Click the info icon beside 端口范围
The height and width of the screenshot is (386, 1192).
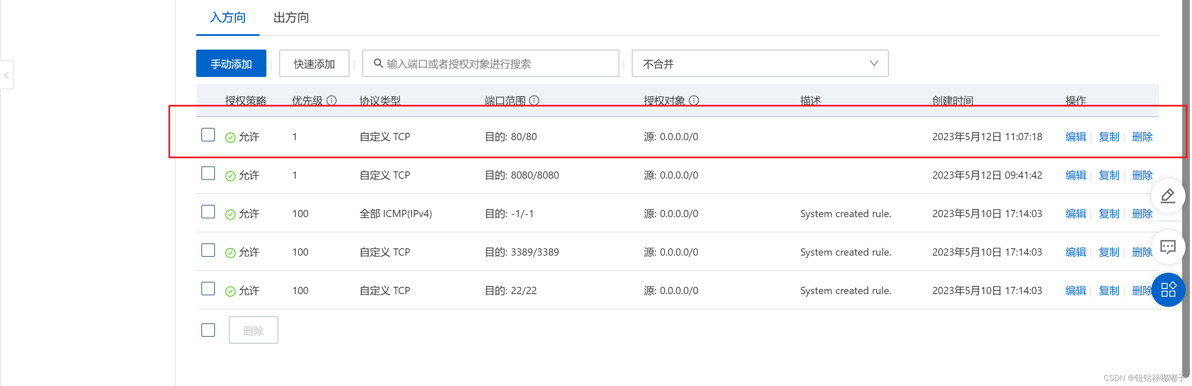[534, 100]
